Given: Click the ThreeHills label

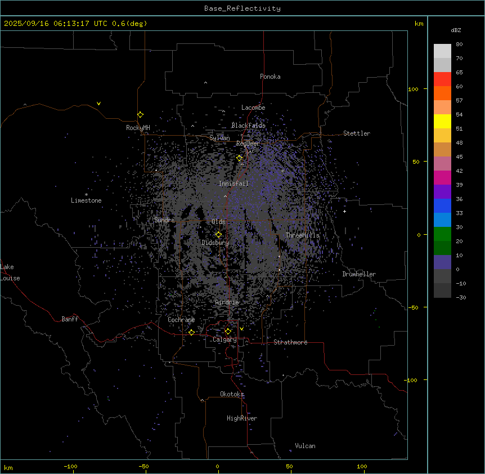Looking at the screenshot, I should (302, 235).
